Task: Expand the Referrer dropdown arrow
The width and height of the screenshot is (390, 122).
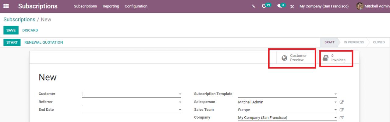Action: click(x=180, y=102)
